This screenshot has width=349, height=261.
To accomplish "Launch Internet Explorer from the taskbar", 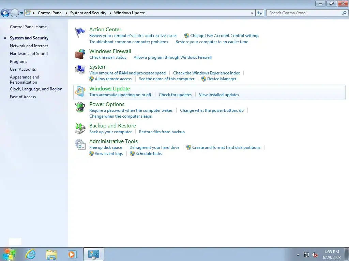I will (x=30, y=254).
